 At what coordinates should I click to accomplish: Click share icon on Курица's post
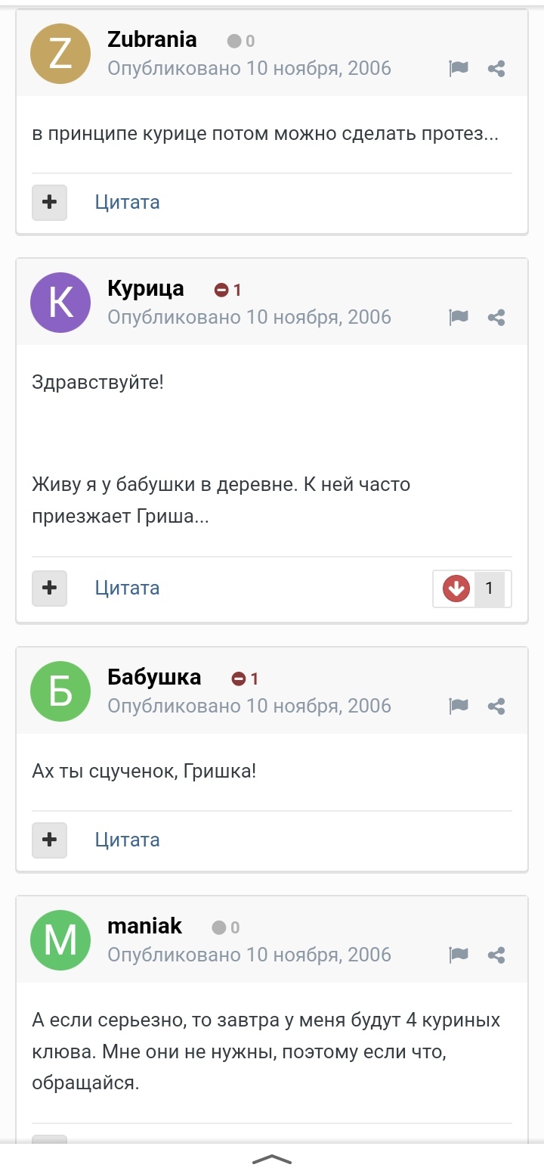click(496, 317)
